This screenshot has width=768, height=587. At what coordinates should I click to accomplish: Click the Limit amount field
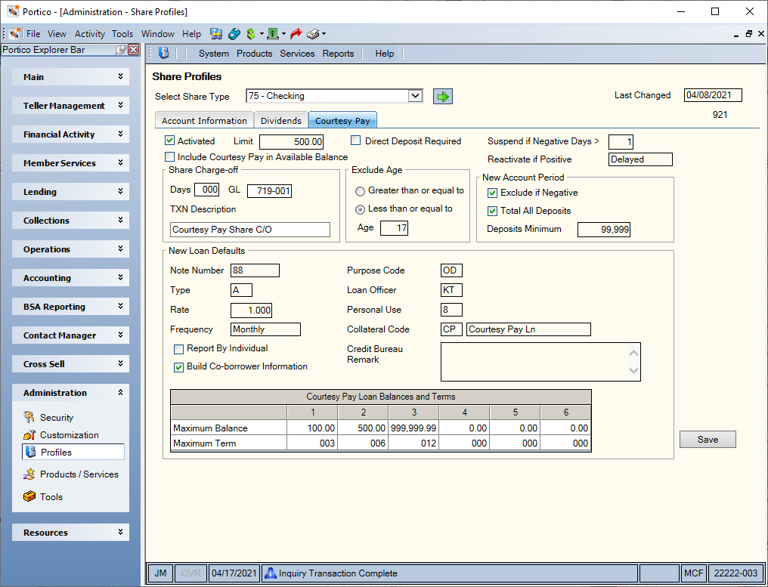(292, 142)
